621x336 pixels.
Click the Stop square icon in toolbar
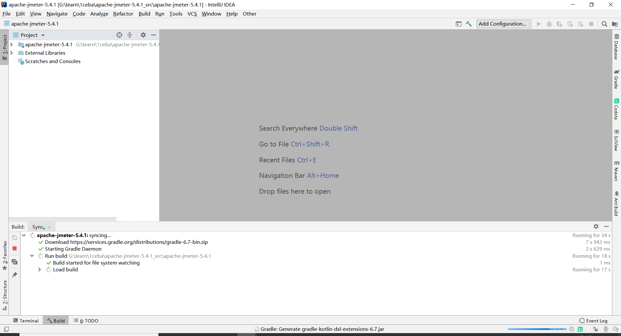point(591,24)
